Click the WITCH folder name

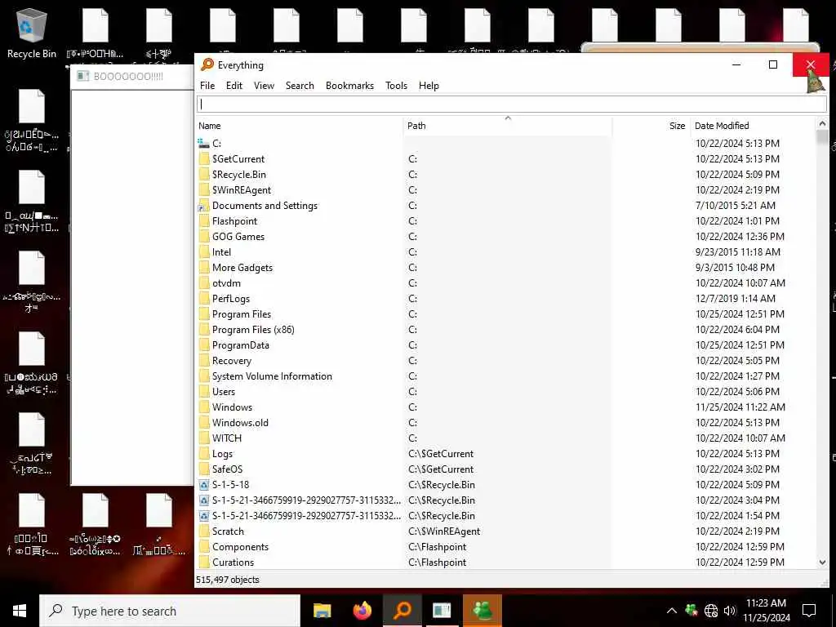pyautogui.click(x=227, y=438)
